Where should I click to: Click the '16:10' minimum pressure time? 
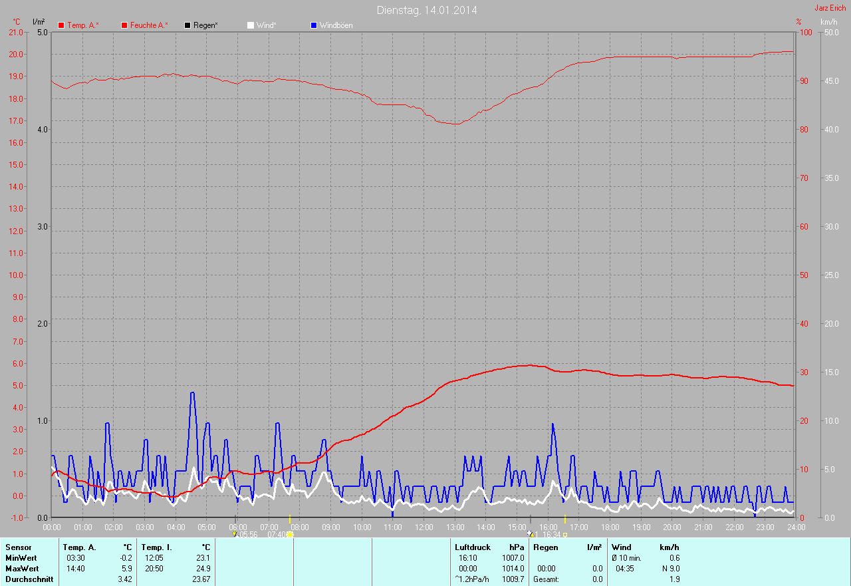[468, 557]
